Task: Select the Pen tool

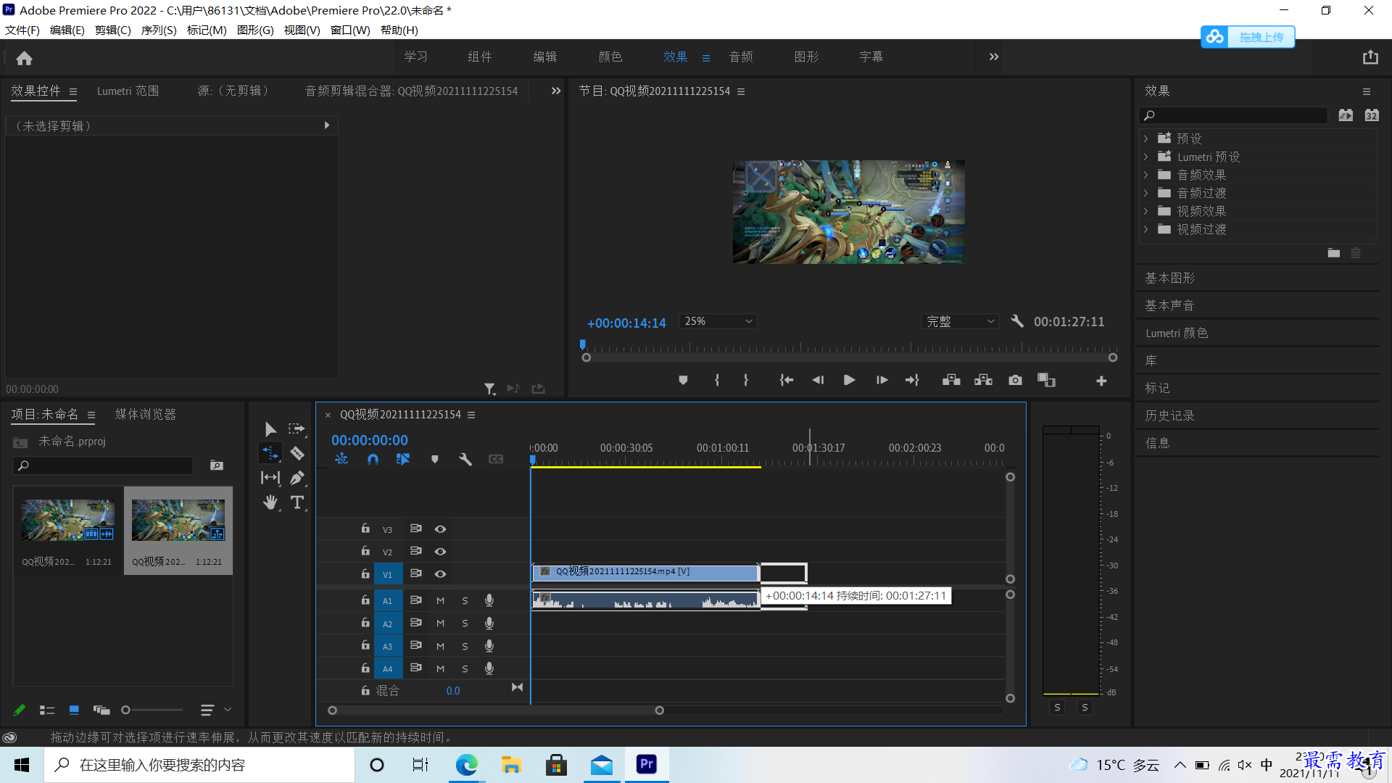Action: pos(297,478)
